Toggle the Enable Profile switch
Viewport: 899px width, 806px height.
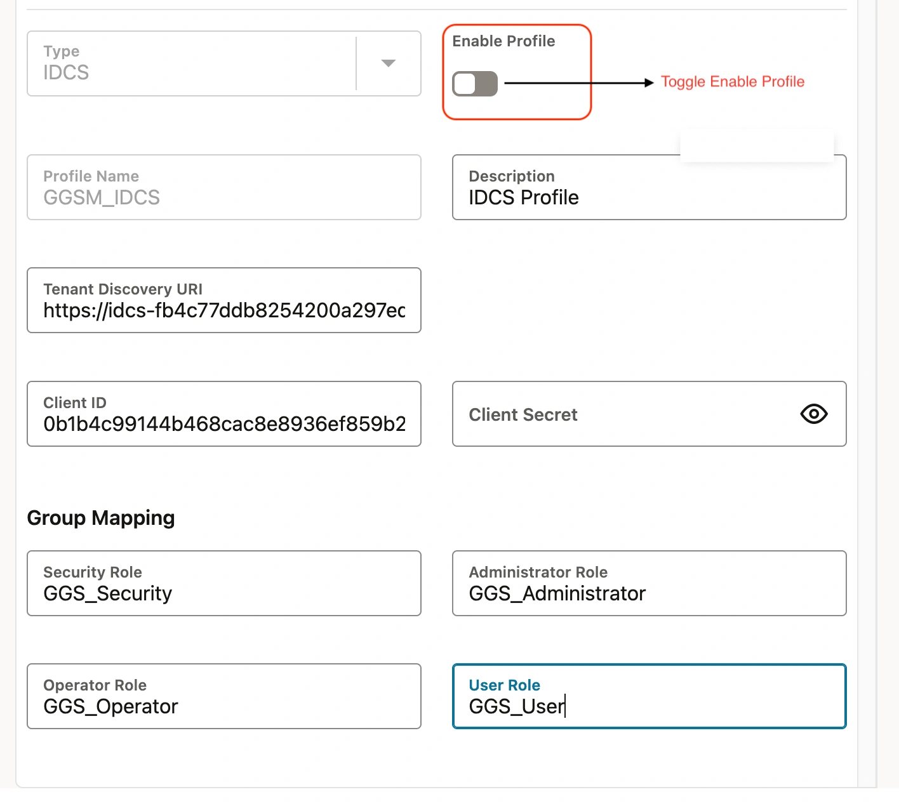tap(474, 83)
